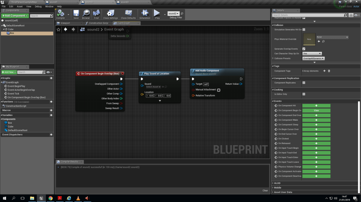361x202 pixels.
Task: Add a new Variable with plus
Action: click(x=51, y=115)
